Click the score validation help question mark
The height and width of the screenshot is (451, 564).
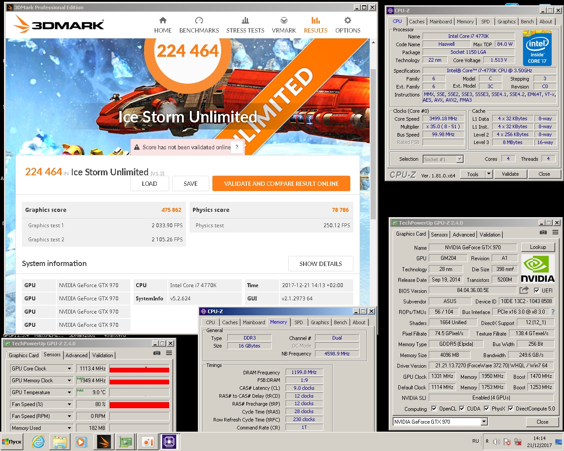237,147
